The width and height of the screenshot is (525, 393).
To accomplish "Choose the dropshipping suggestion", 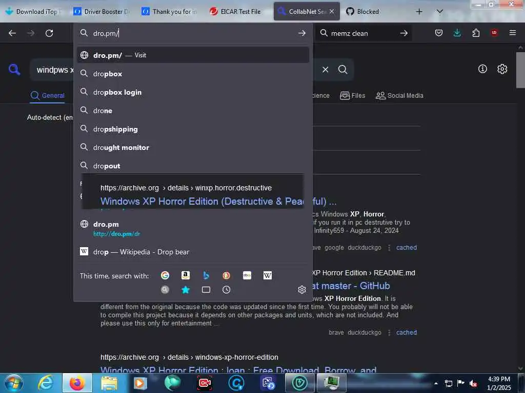I will (193, 128).
